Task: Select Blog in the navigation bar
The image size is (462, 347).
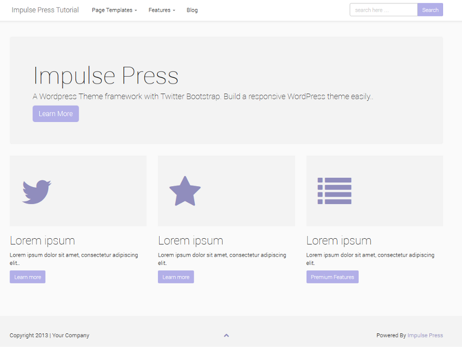Action: 192,10
